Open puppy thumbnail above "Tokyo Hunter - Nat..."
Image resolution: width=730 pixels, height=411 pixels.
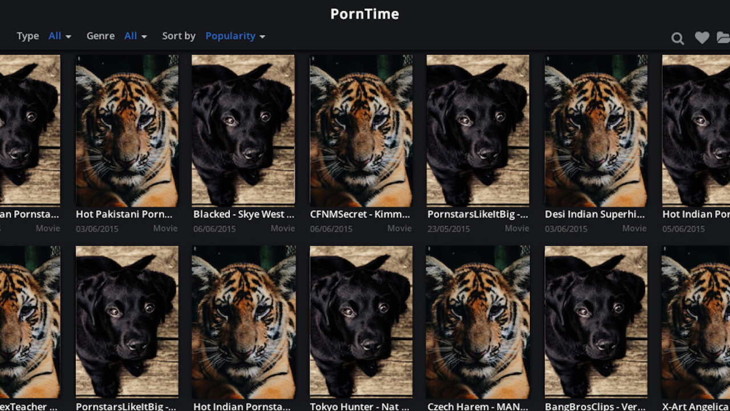(x=361, y=321)
